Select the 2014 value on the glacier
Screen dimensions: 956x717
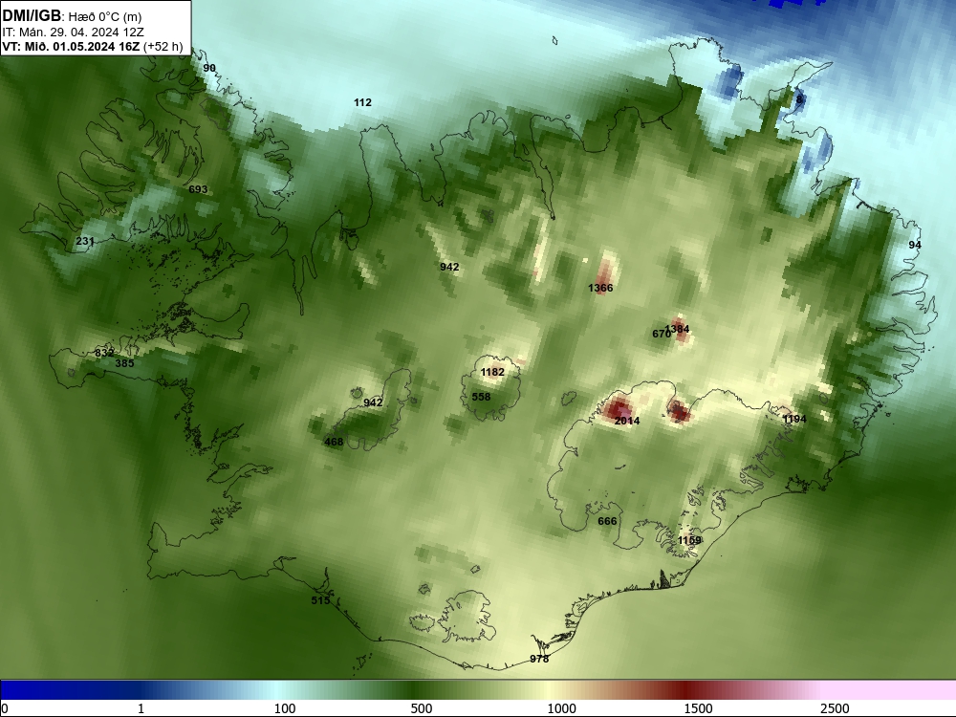(x=627, y=421)
